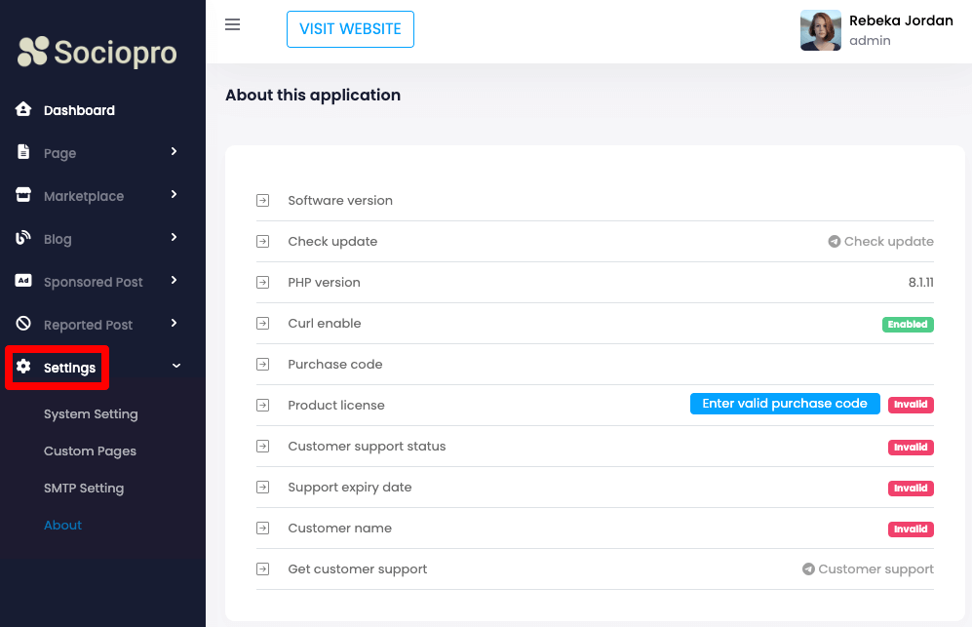Click the Reported Post ban icon
The width and height of the screenshot is (972, 627).
coord(23,324)
